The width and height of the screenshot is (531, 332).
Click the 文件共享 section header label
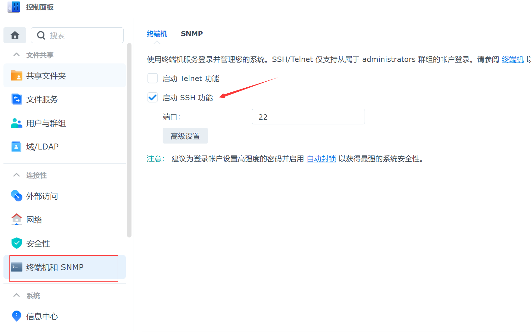tap(40, 55)
